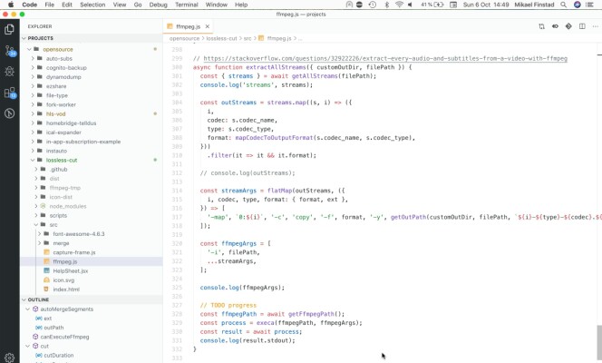This screenshot has height=363, width=602.
Task: Click the diamond-shaped icon in editor toolbar
Action: click(x=568, y=26)
